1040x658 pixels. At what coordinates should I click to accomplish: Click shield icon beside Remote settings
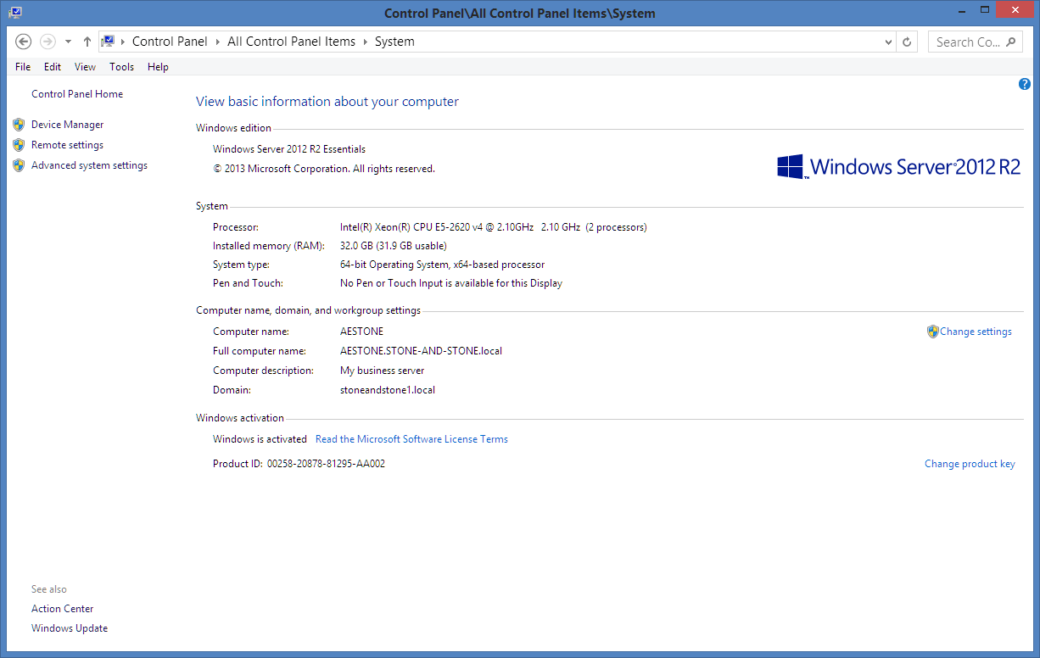[19, 145]
